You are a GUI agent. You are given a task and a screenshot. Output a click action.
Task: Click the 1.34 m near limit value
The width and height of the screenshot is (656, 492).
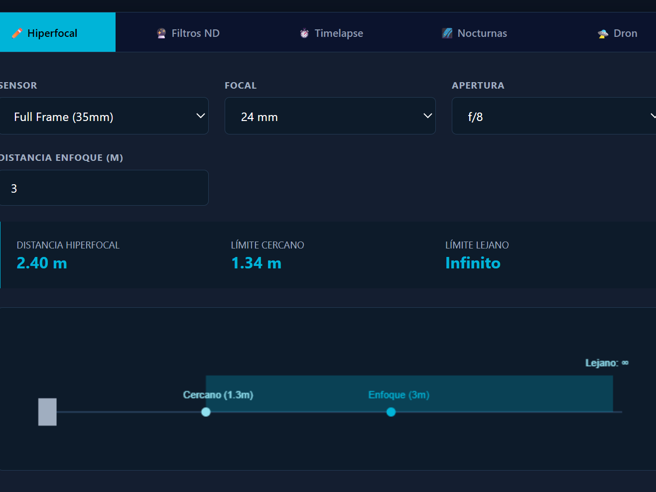tap(257, 263)
